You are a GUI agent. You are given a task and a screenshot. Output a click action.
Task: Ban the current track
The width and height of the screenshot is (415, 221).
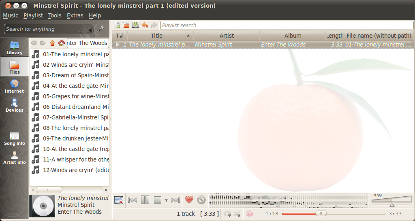click(201, 200)
